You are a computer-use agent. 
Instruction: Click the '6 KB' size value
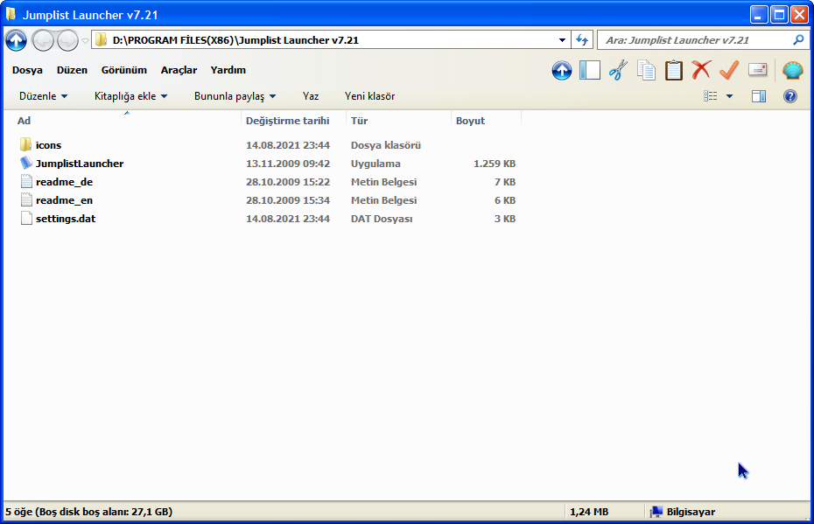click(x=505, y=200)
